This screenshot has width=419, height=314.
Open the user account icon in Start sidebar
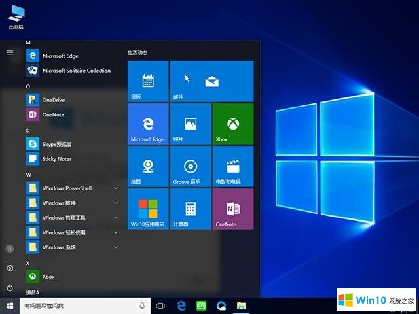(10, 249)
